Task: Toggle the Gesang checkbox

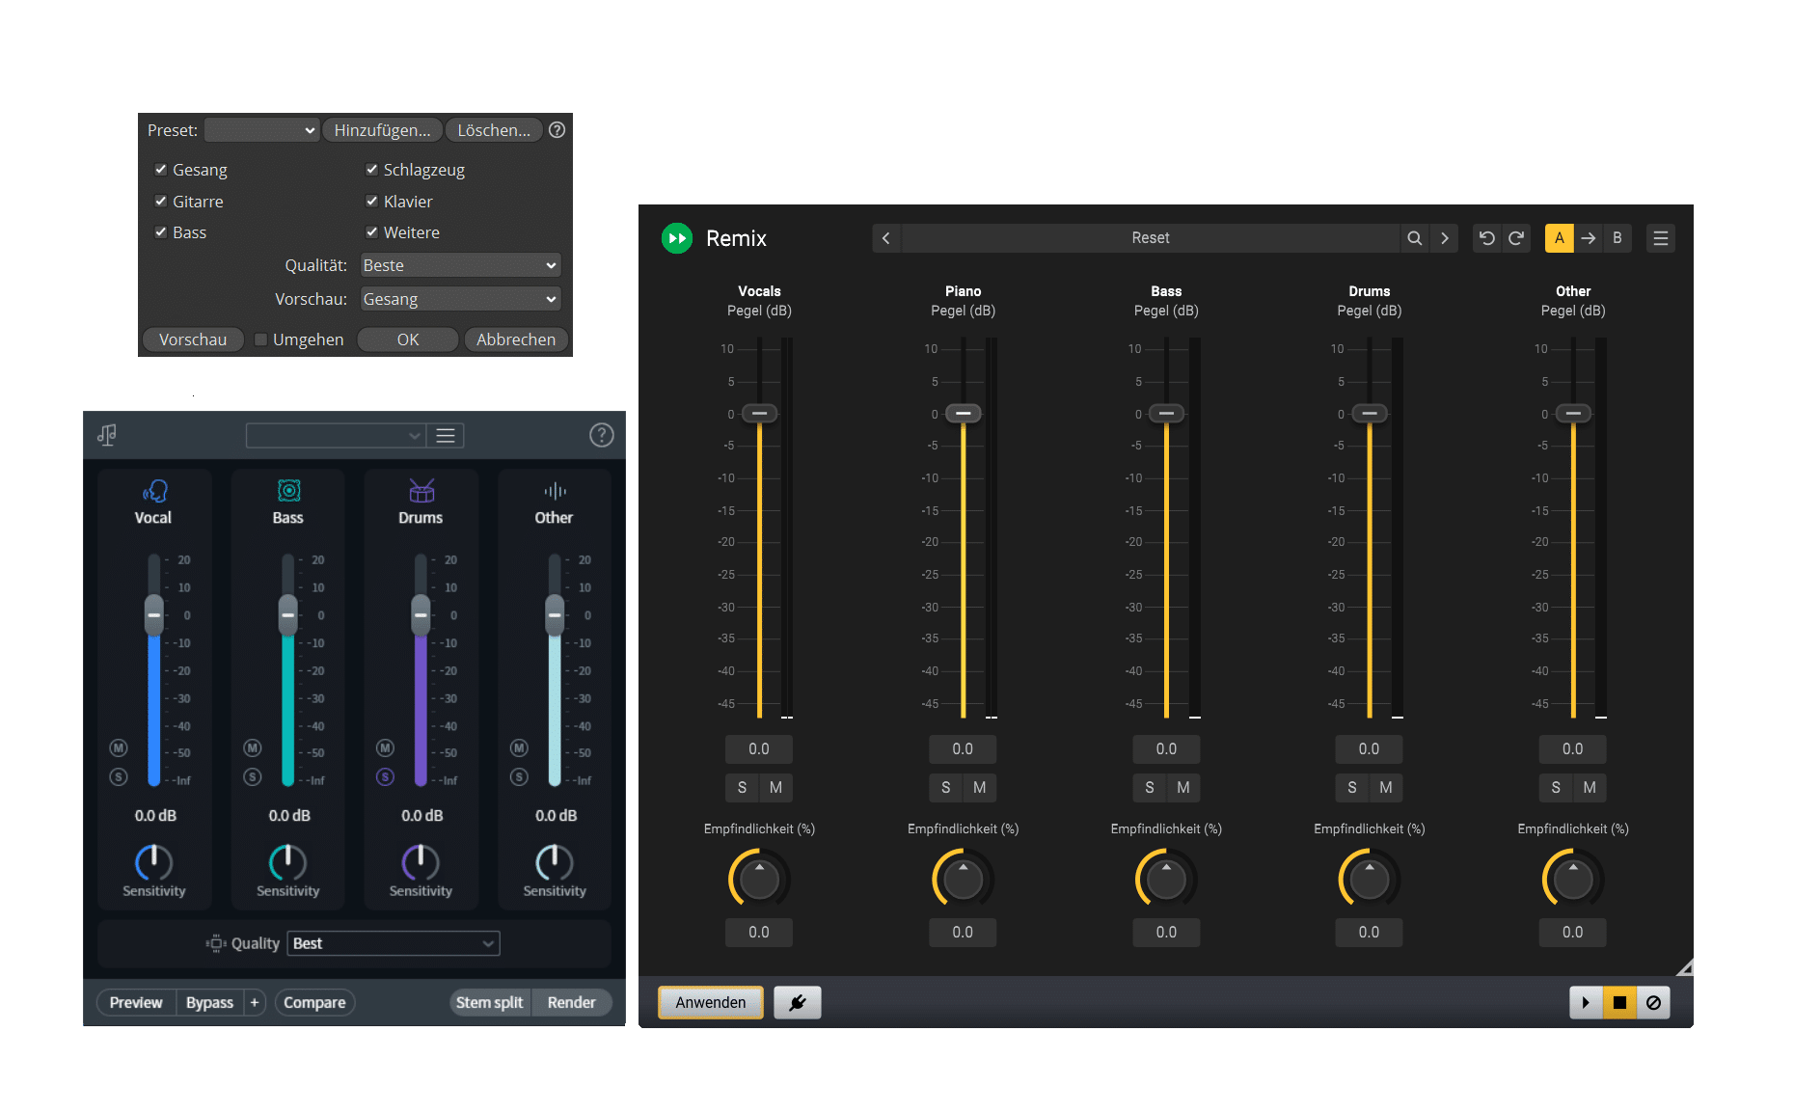Action: [x=161, y=170]
